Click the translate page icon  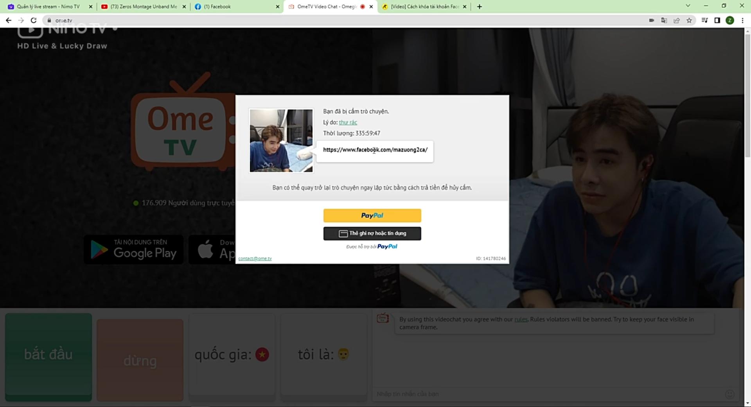pos(664,20)
